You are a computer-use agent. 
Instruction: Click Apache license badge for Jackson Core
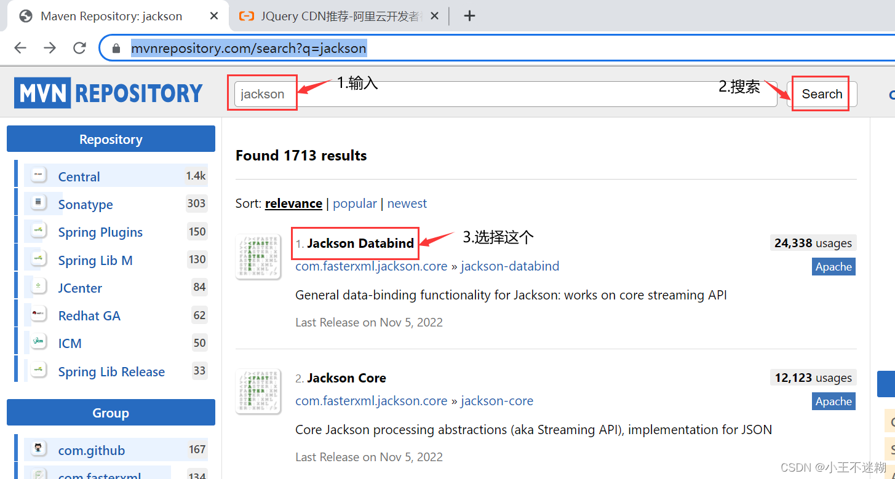(833, 402)
